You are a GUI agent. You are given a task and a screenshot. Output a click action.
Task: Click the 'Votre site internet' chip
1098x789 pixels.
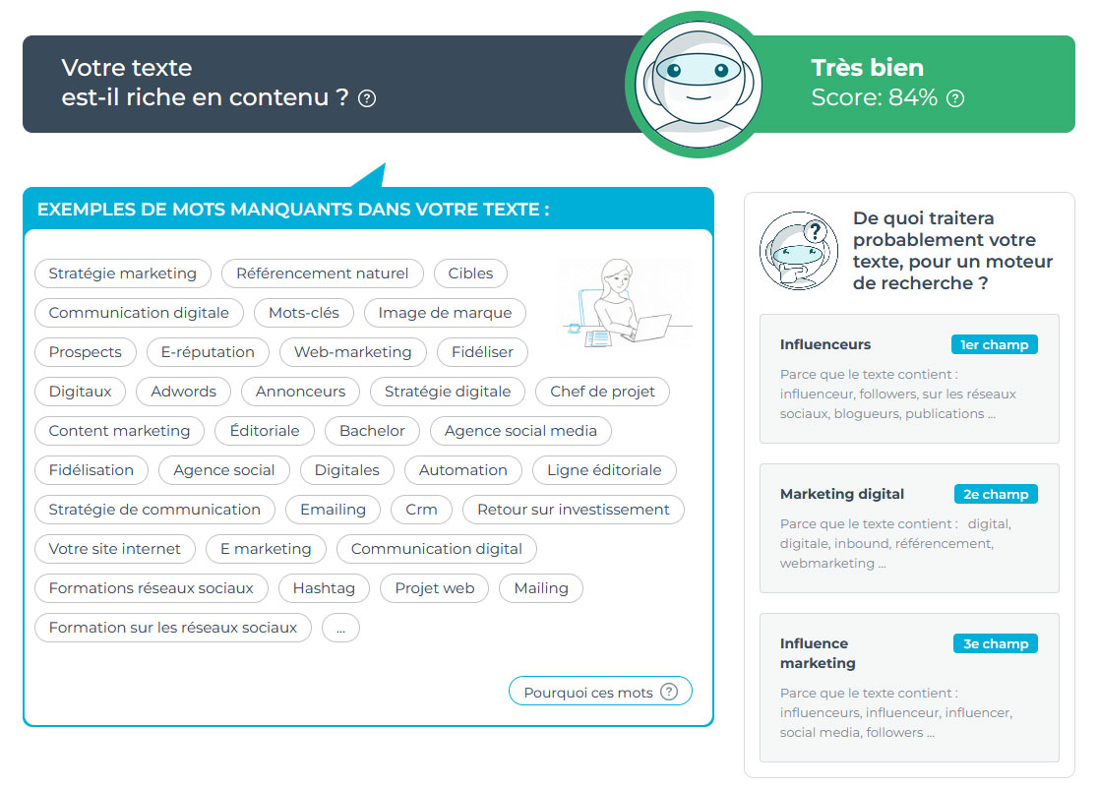pos(115,549)
